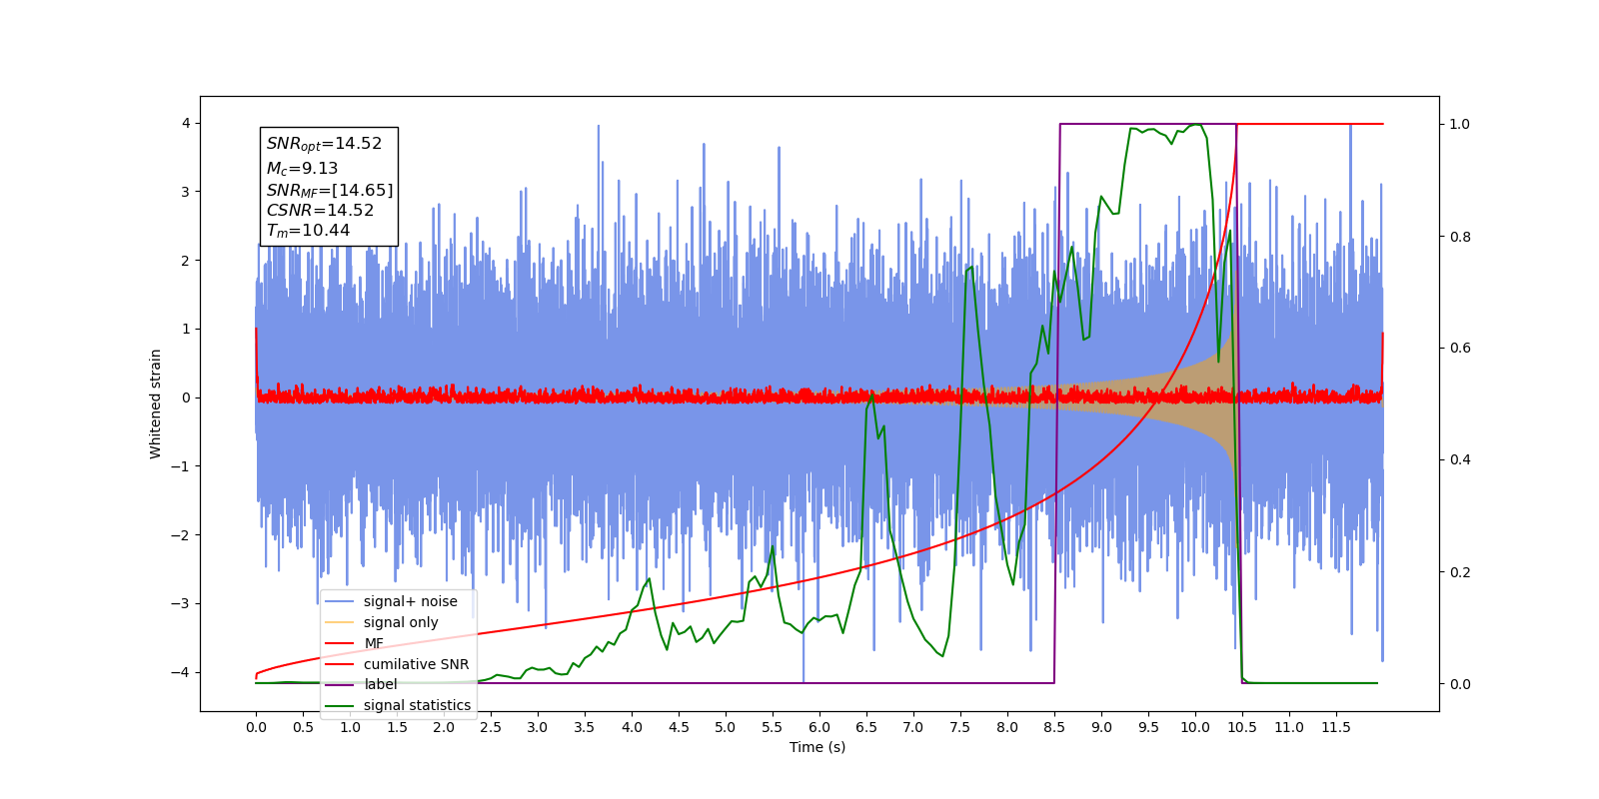
Task: Click the x-axis tick label 4.5
Action: coord(679,727)
